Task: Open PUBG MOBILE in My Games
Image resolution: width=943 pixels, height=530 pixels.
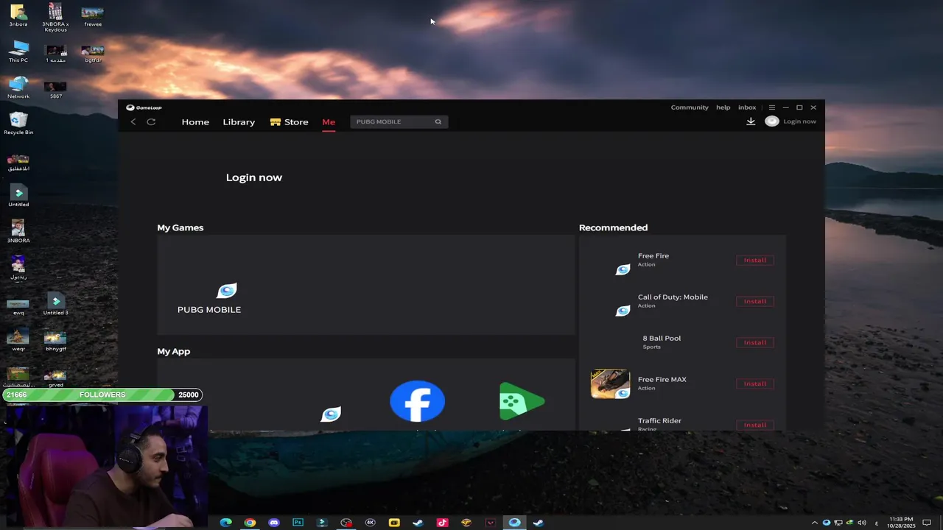Action: (x=209, y=298)
